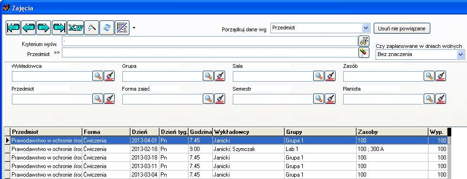Click the refresh data icon

(107, 28)
